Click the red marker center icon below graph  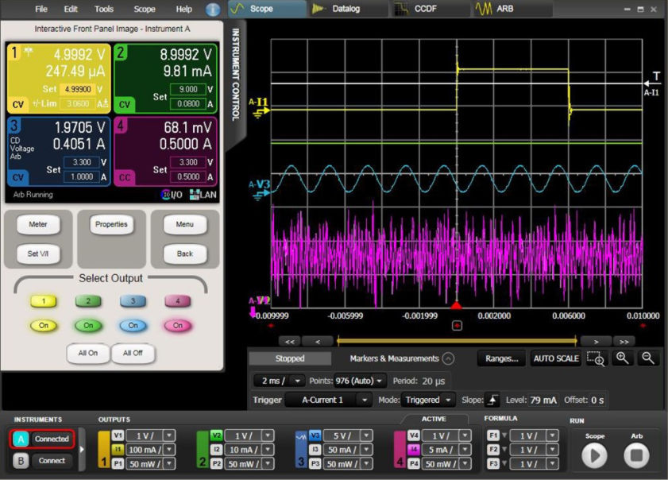457,325
